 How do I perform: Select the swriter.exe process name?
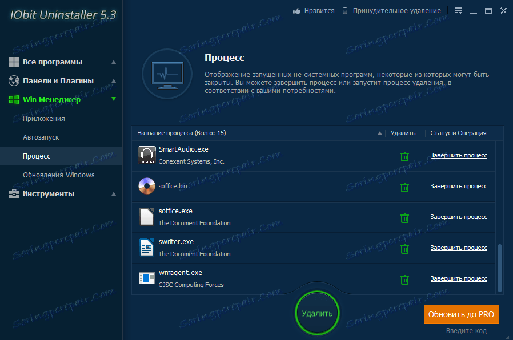[x=176, y=242]
